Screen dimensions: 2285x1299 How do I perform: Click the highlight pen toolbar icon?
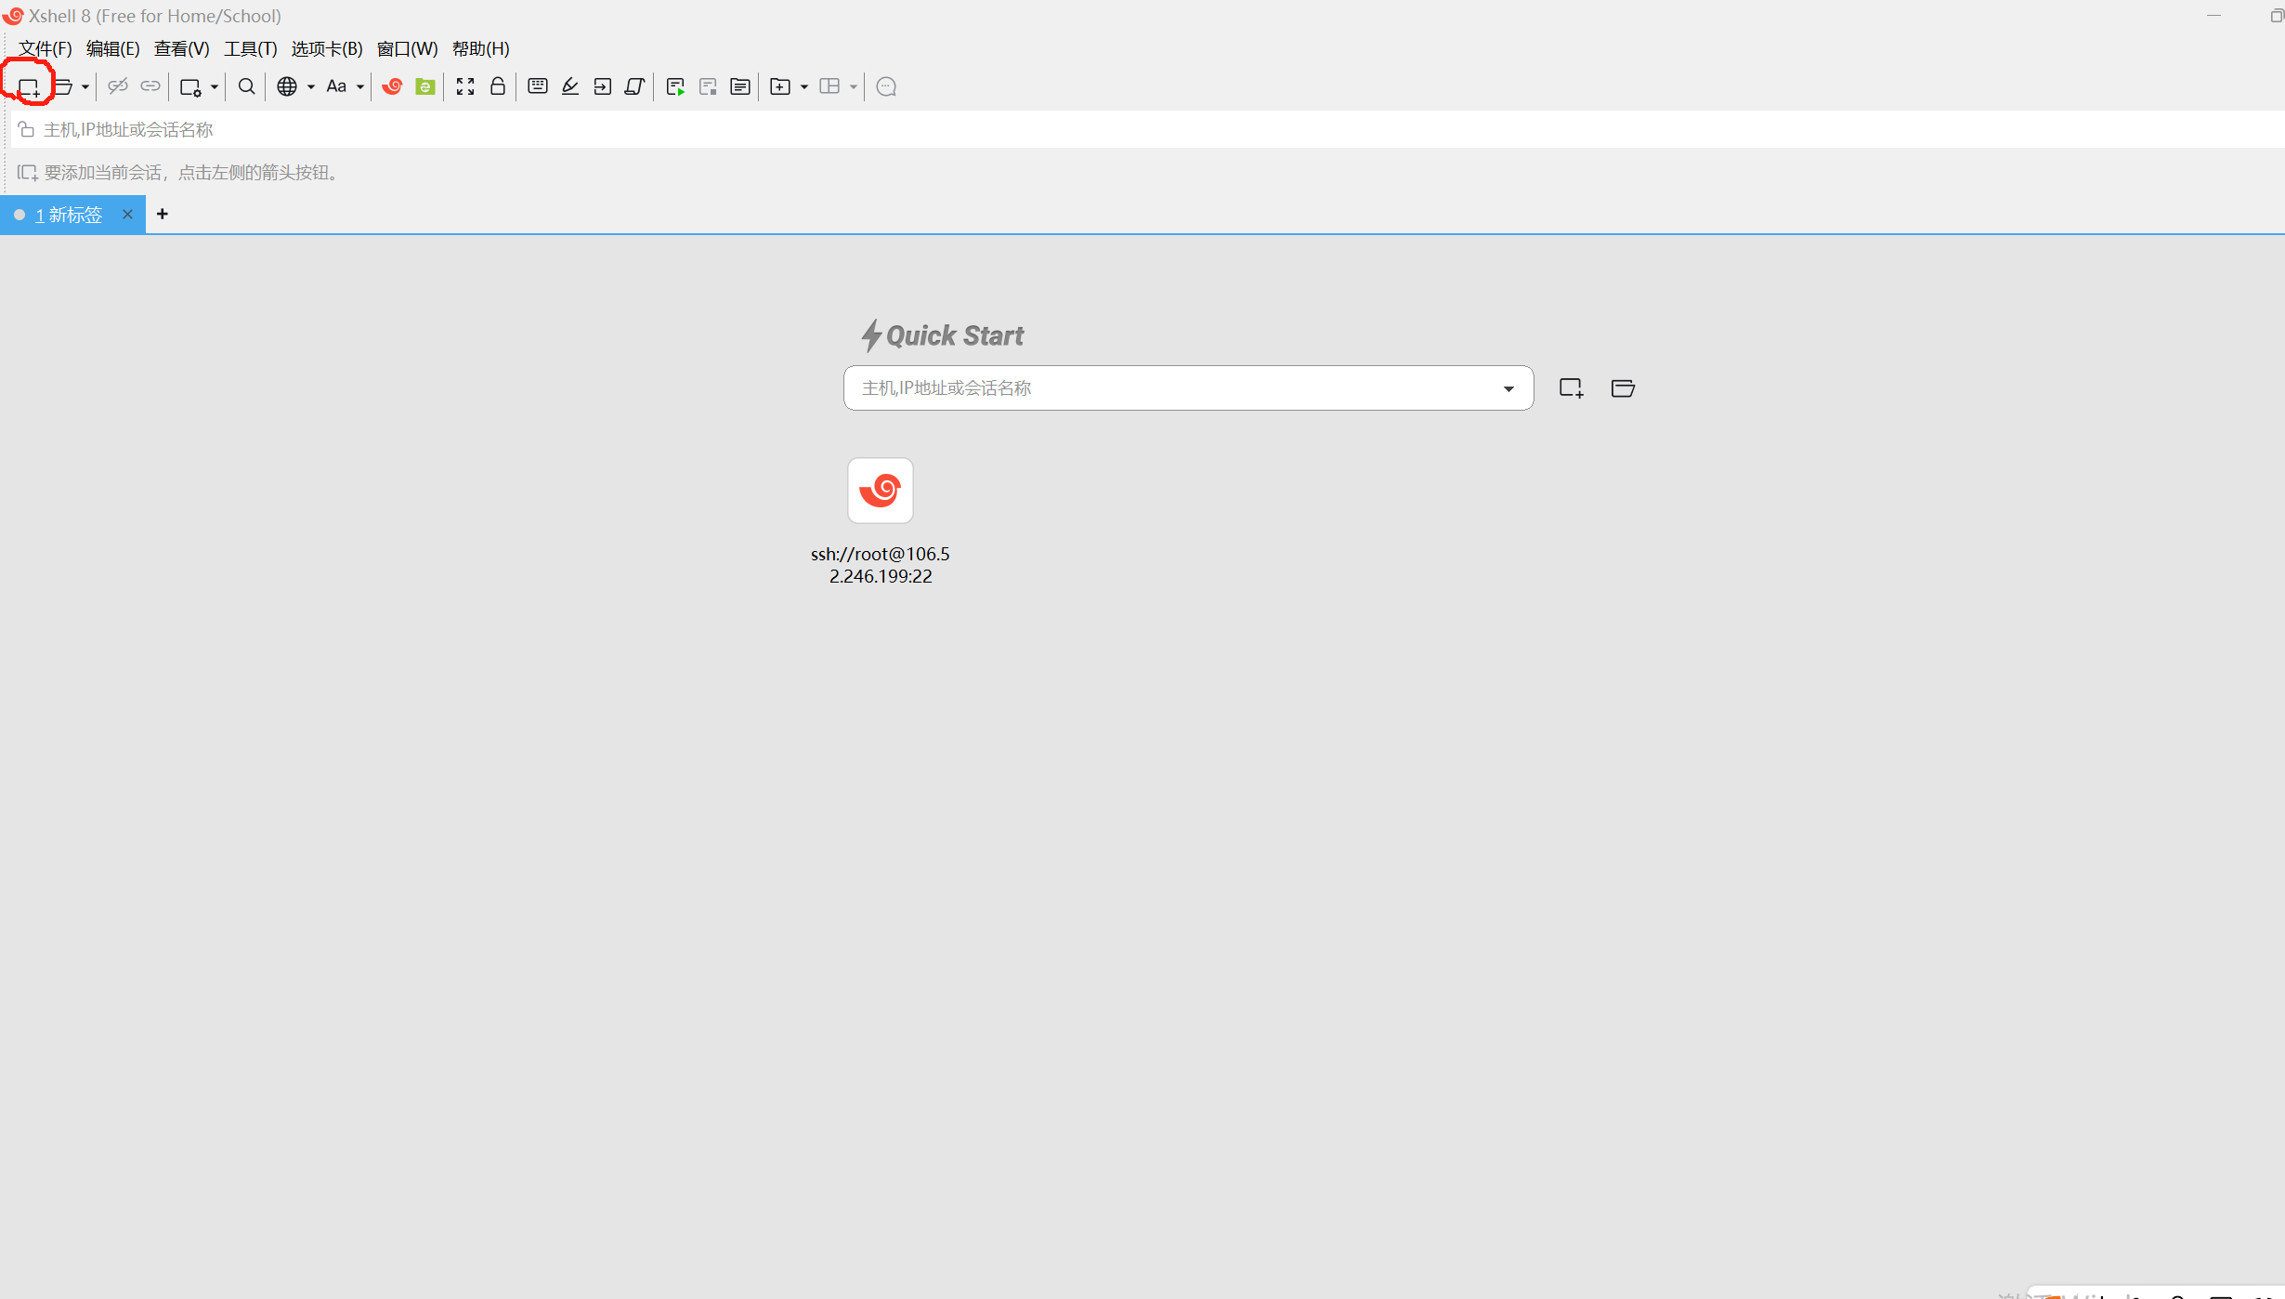point(570,86)
